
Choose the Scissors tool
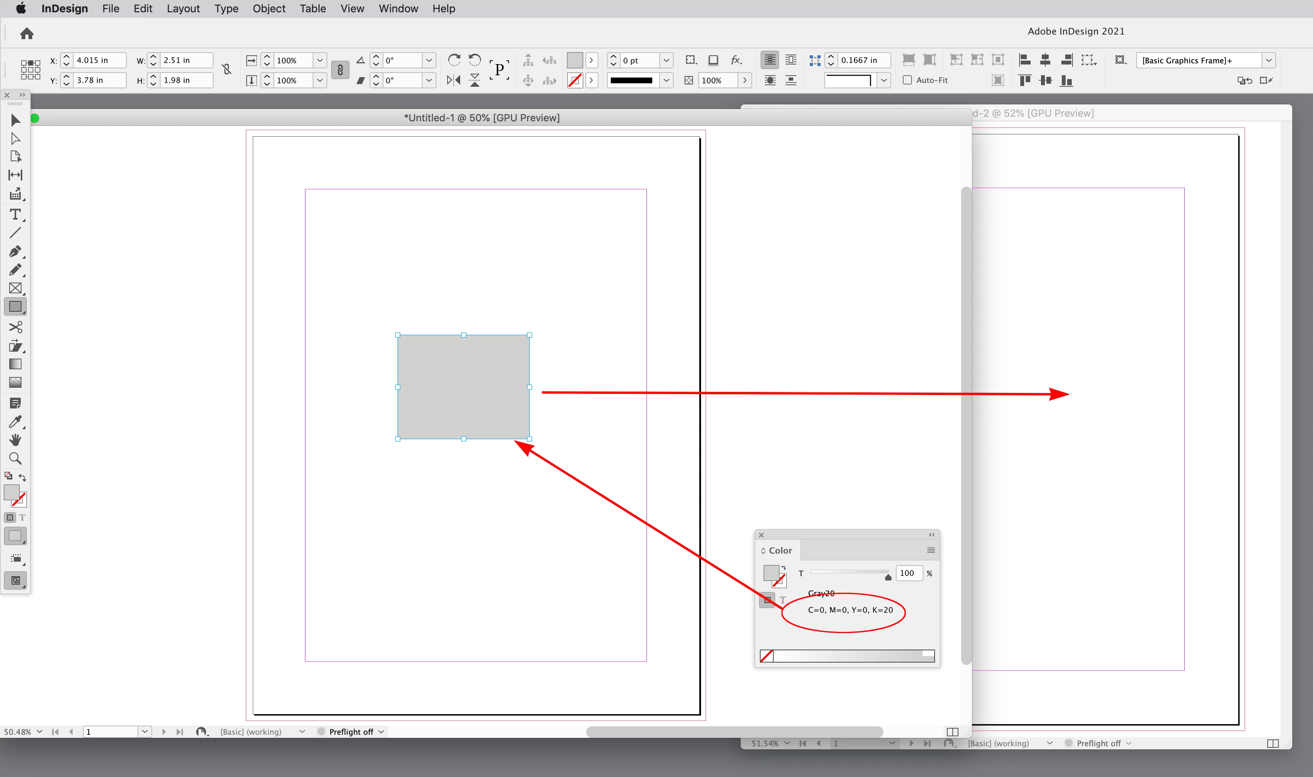[15, 327]
